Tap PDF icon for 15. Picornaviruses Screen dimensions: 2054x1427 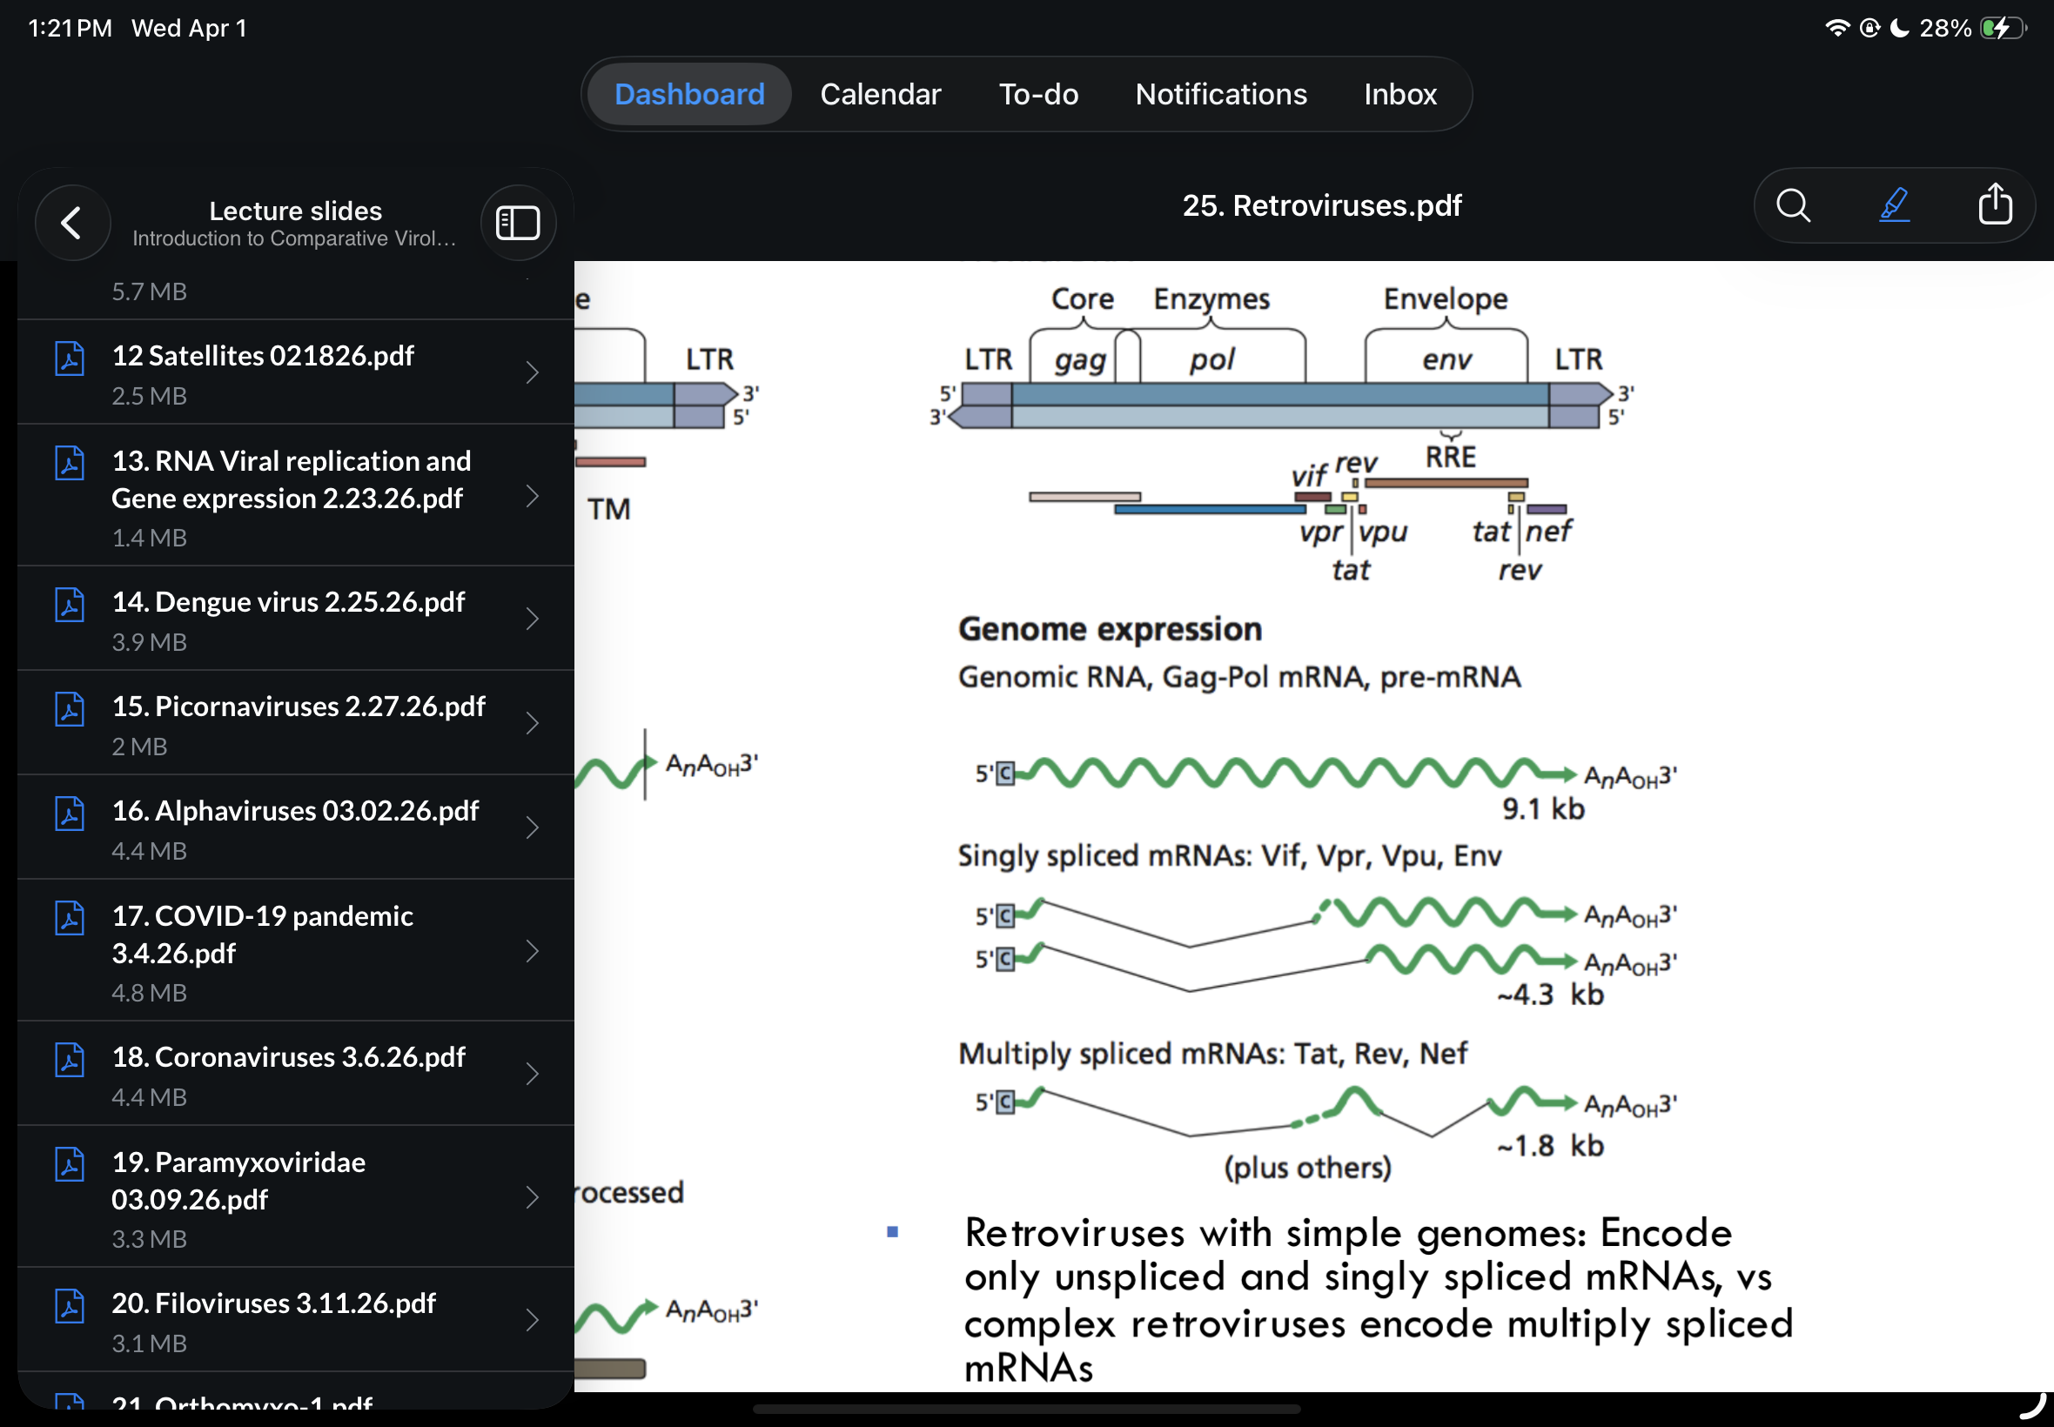point(70,709)
